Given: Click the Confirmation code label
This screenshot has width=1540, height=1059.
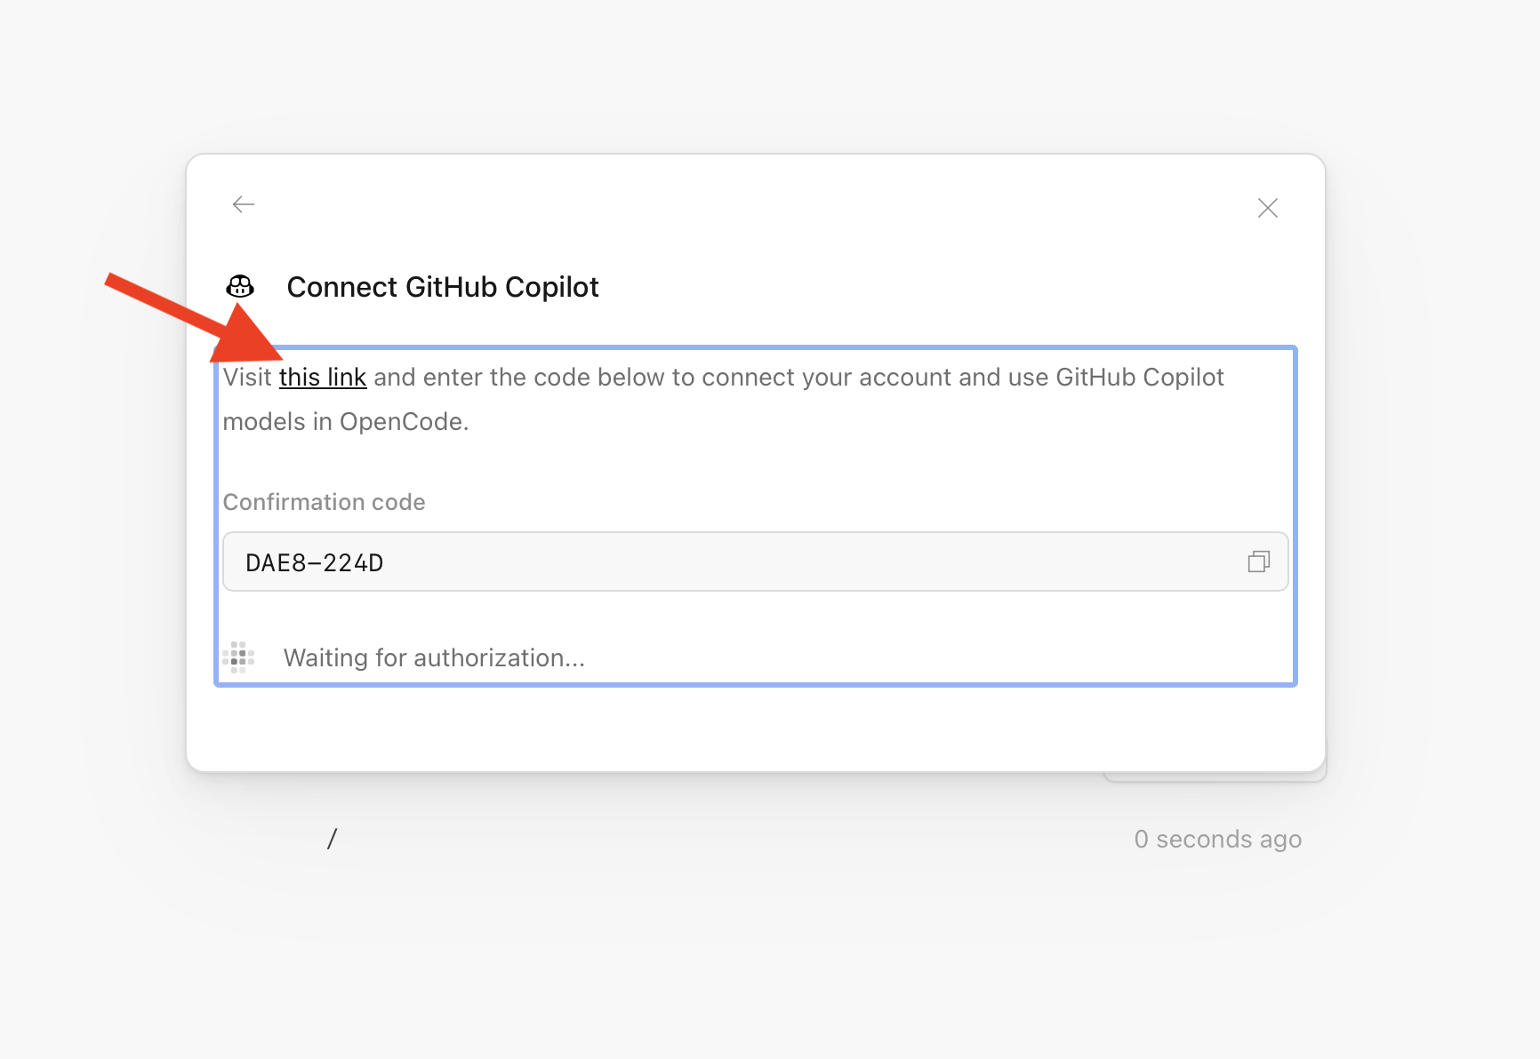Looking at the screenshot, I should click(x=324, y=502).
